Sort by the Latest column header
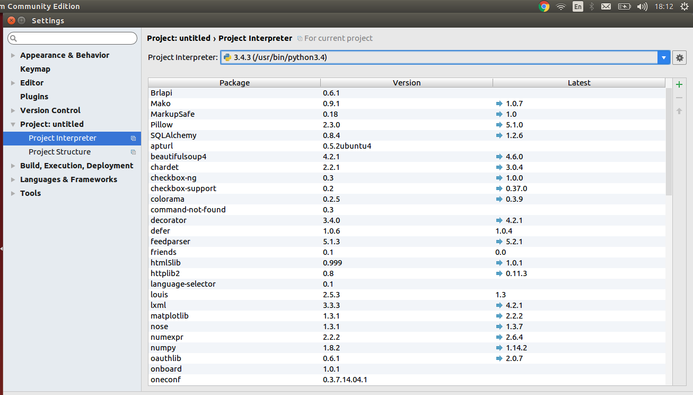The image size is (693, 395). [x=579, y=83]
